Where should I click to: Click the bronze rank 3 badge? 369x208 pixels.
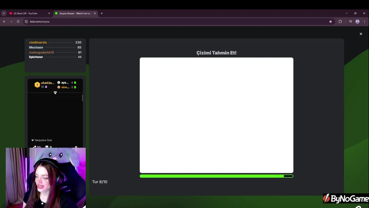(59, 87)
